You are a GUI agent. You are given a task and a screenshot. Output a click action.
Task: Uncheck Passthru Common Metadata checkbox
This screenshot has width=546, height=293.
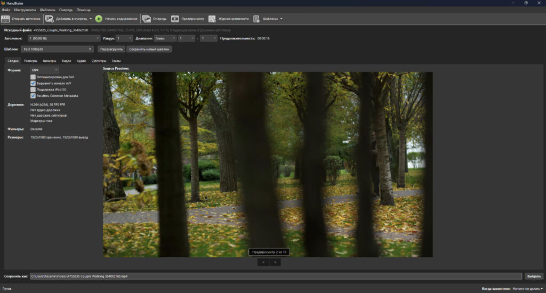click(33, 96)
